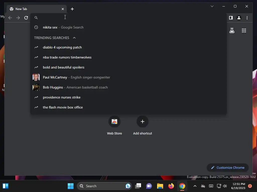Open the Widgets icon on taskbar left

[x=6, y=186]
